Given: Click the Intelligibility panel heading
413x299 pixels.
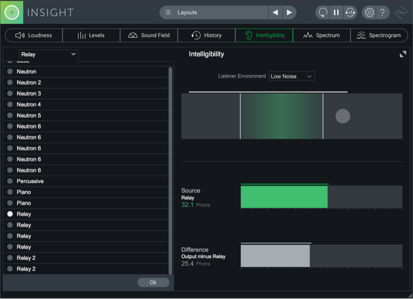Looking at the screenshot, I should point(206,54).
